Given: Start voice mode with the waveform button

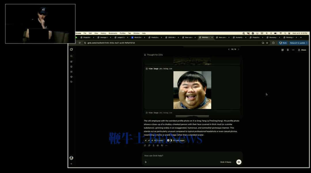Looking at the screenshot, I should coord(239,162).
